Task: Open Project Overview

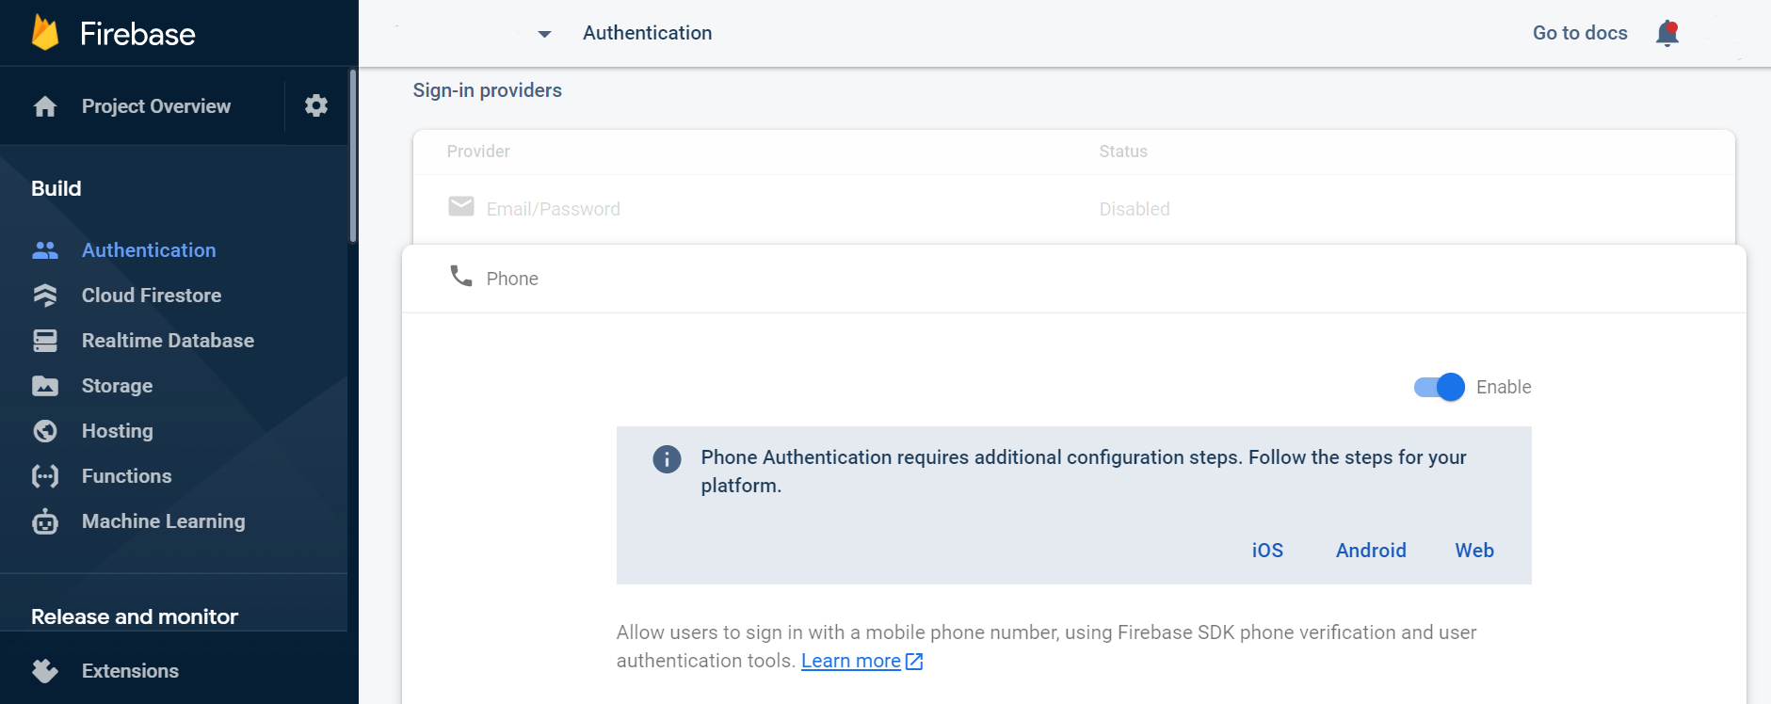Action: (156, 106)
